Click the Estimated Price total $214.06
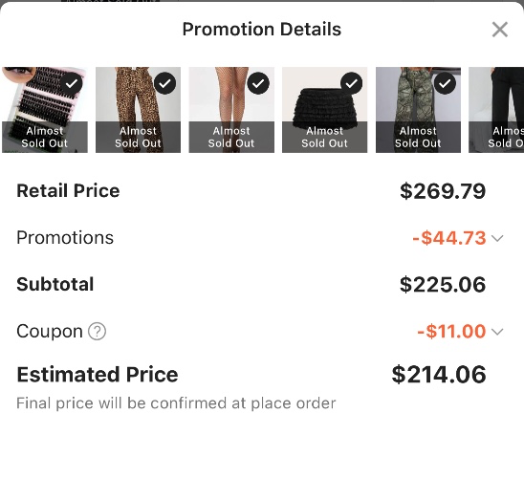Viewport: 524px width, 478px height. (439, 375)
